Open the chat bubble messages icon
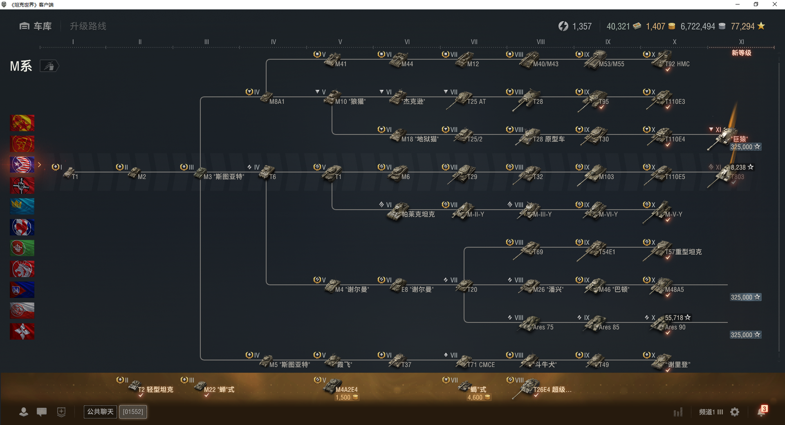 [42, 412]
